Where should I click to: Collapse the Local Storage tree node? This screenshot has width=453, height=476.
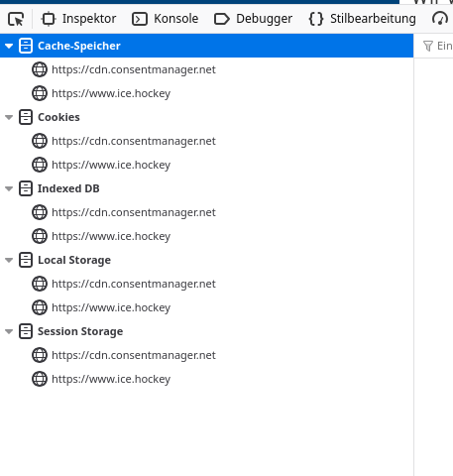pyautogui.click(x=9, y=260)
